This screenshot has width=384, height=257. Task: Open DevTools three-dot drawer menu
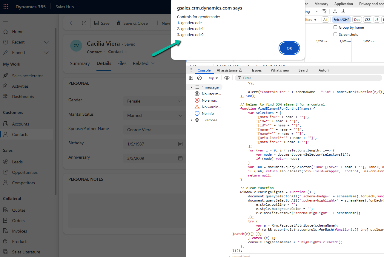pos(191,70)
